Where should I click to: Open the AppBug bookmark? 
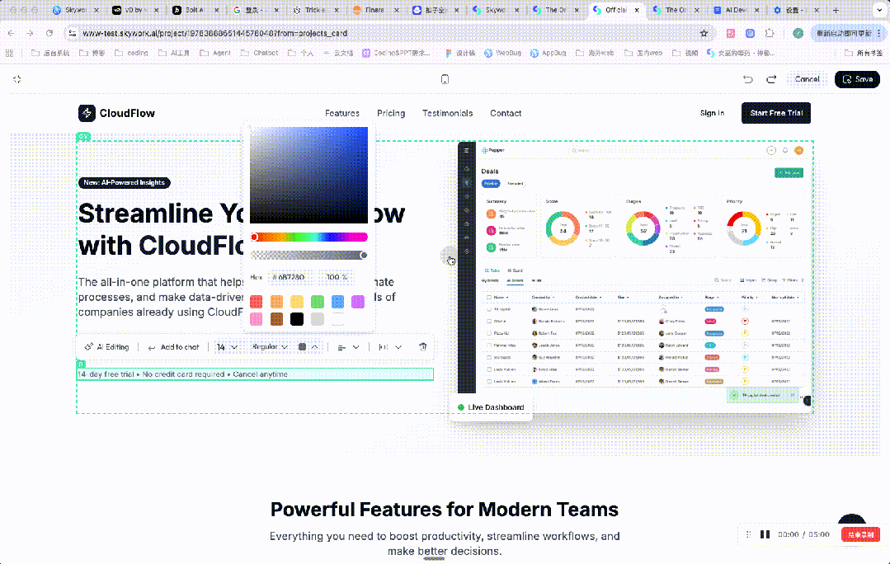click(549, 53)
